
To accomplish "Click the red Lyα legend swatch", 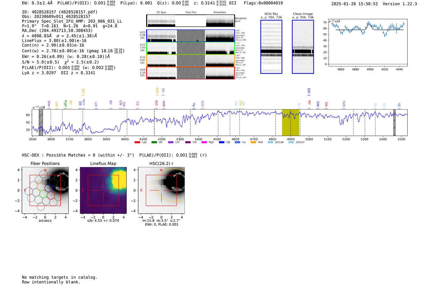I will [x=137, y=142].
